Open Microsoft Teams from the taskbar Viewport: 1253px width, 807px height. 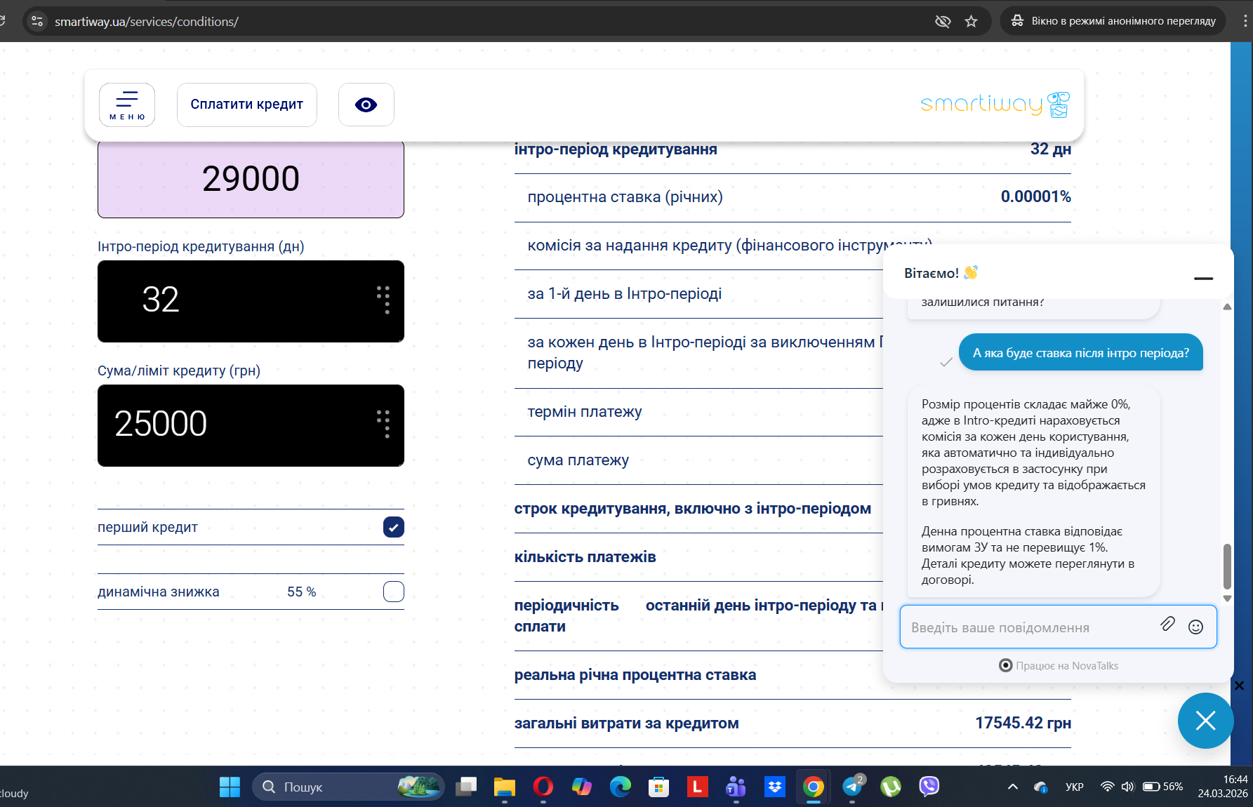[736, 787]
